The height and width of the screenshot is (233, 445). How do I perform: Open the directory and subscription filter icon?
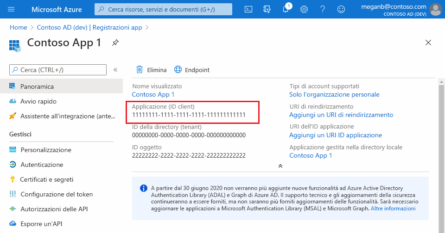[267, 9]
